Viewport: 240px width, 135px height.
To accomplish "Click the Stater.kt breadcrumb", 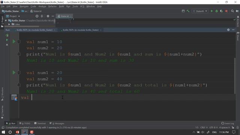I will 36,11.
